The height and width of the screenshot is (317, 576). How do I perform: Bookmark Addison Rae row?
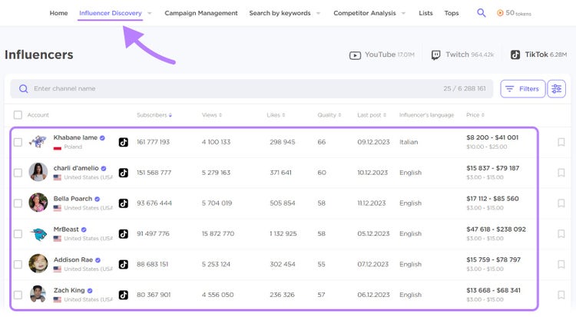point(561,264)
